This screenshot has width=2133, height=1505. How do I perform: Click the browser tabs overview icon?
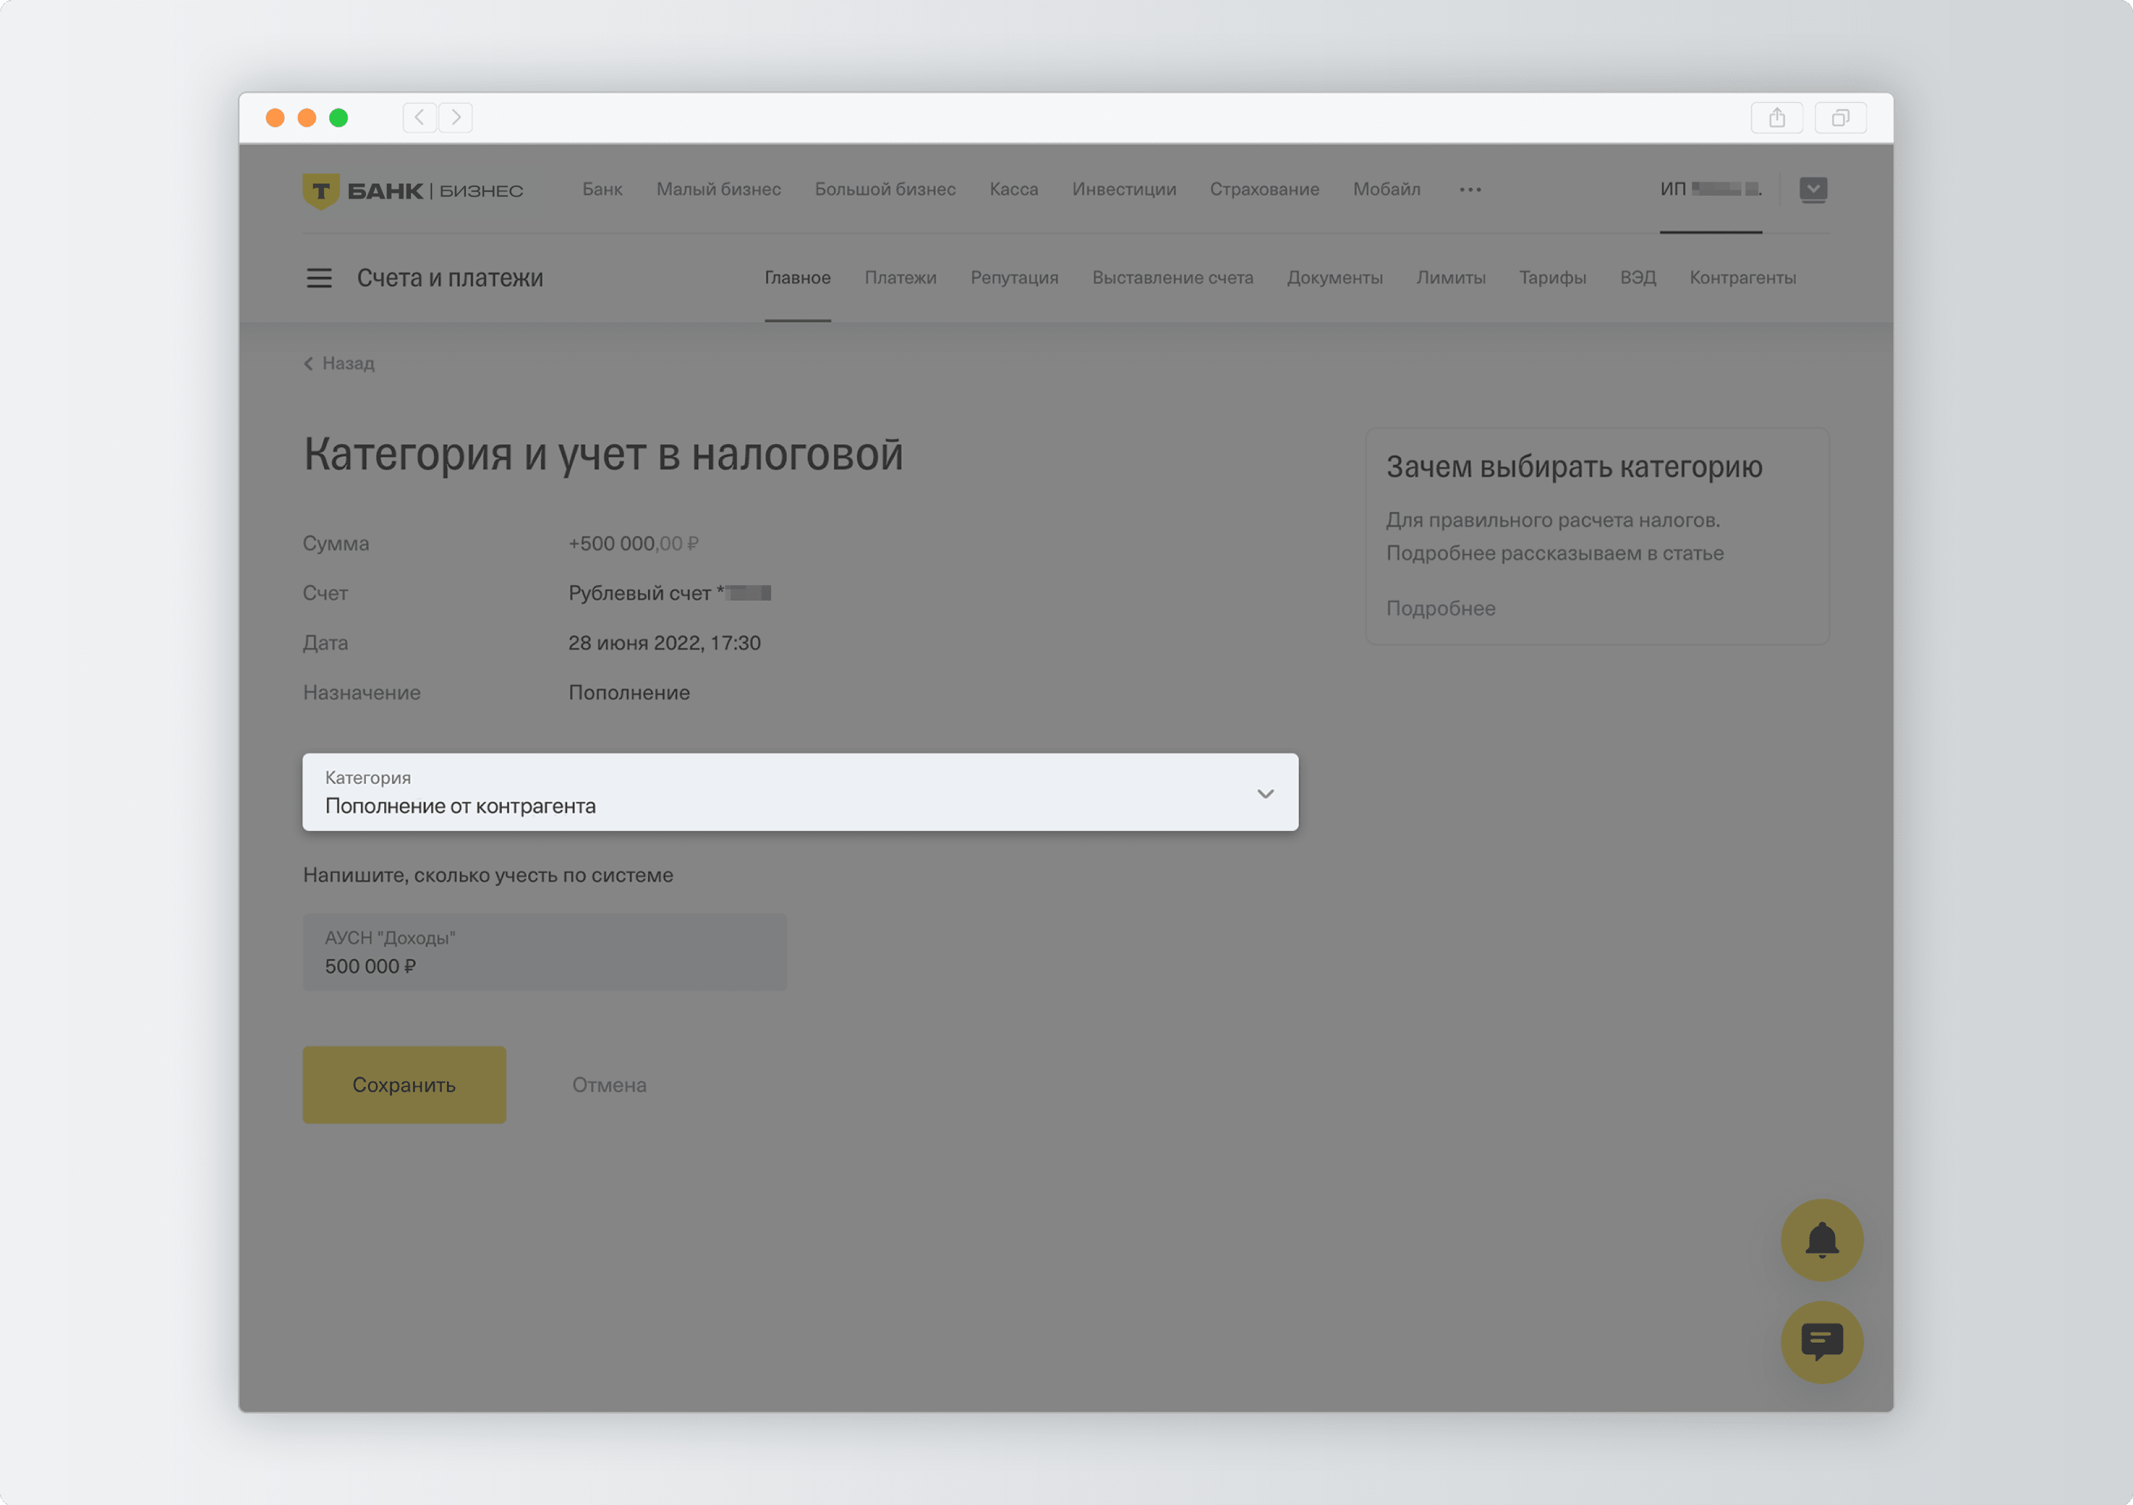pos(1840,118)
